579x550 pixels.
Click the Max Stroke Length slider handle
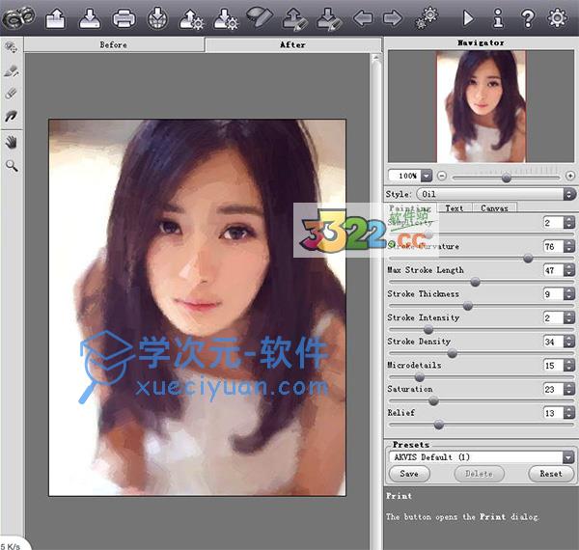coord(475,282)
